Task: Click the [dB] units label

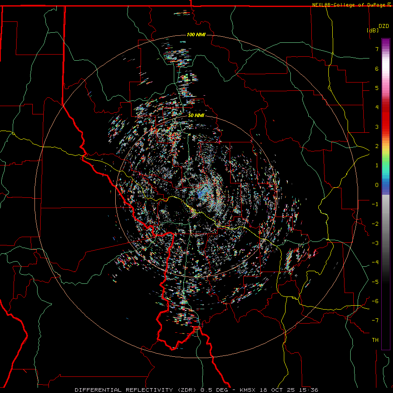Action: coord(372,31)
